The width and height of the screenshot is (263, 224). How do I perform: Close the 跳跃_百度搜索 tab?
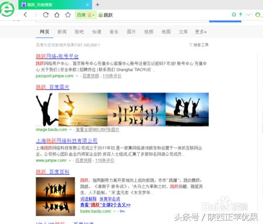point(87,5)
